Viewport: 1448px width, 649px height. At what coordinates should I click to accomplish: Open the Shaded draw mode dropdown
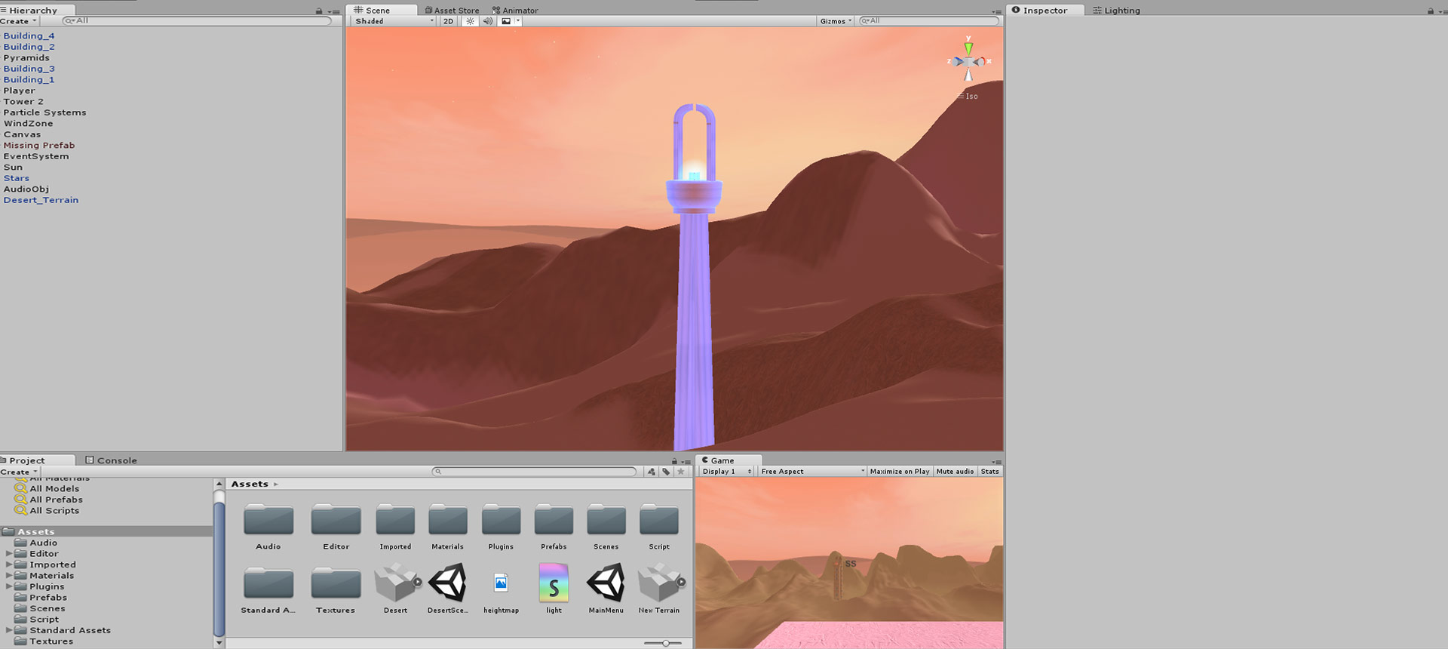click(x=394, y=21)
